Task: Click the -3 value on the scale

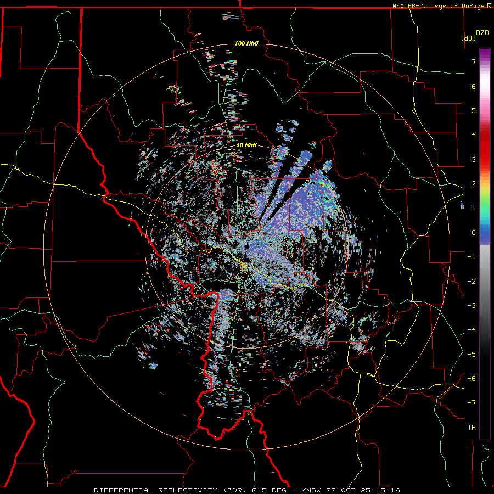Action: point(471,306)
